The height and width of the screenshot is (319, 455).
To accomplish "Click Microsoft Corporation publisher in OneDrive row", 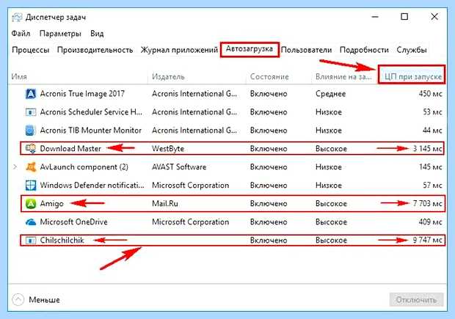I will (x=190, y=222).
